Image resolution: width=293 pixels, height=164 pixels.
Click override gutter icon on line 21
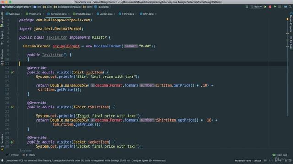point(12,107)
